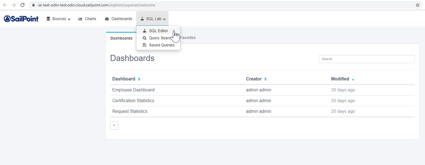
Task: Click the save icon beside Saved Queries
Action: [145, 45]
